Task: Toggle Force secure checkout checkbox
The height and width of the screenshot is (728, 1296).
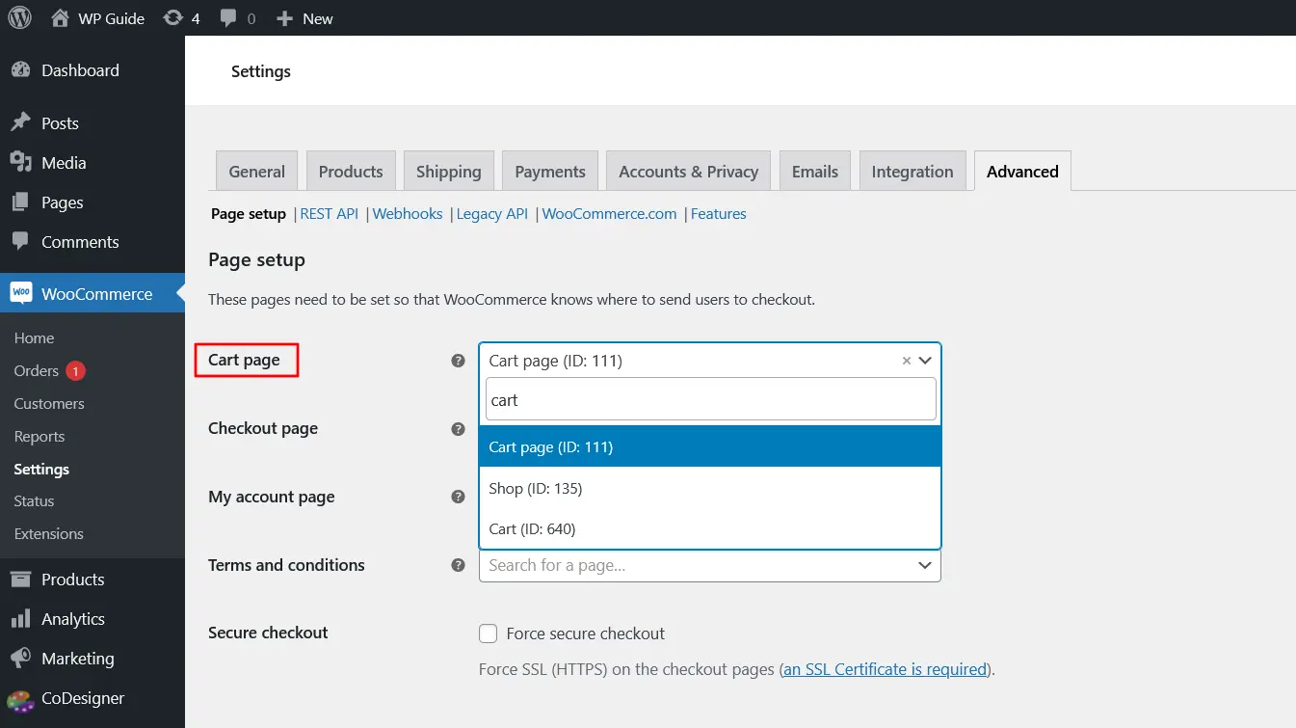Action: point(489,634)
